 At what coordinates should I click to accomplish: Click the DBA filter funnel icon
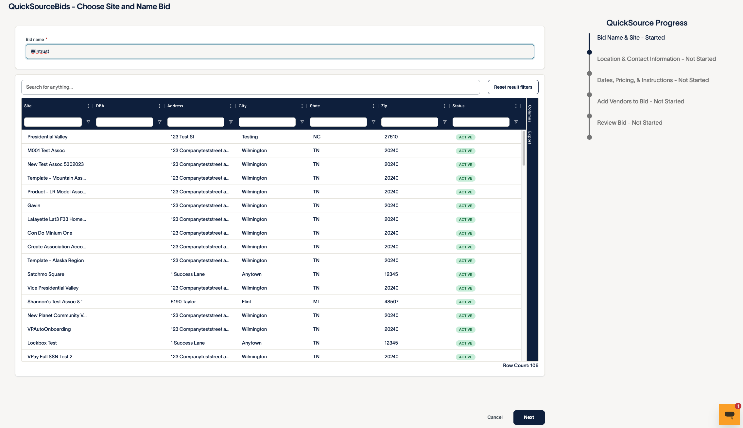[x=160, y=122]
